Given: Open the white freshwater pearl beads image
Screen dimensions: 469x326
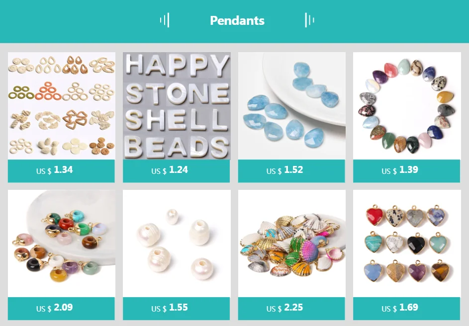Looking at the screenshot, I should pos(177,244).
